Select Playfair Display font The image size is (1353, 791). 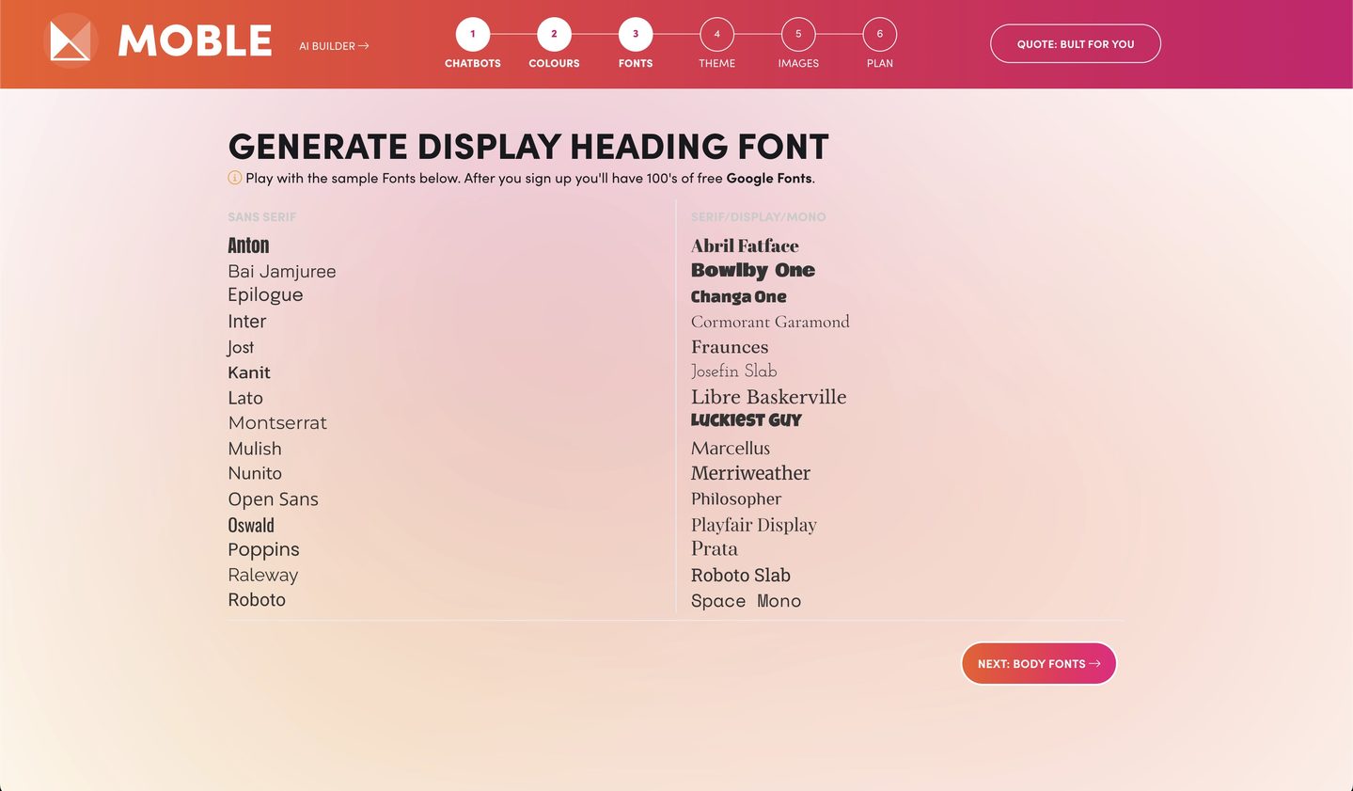753,525
